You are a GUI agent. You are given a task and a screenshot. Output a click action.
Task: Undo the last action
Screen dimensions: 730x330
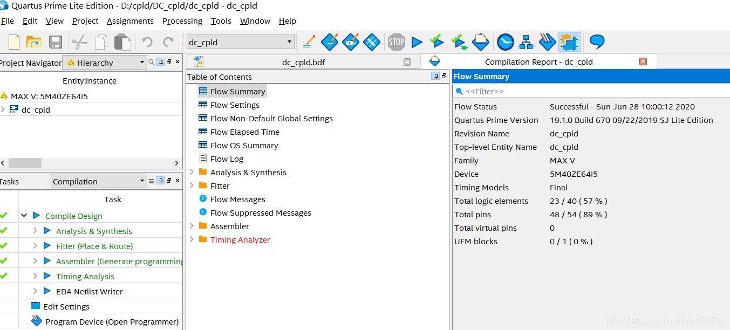click(147, 42)
